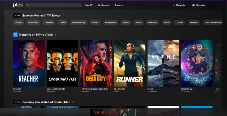
Task: Select the Horror genre chip
Action: coord(125,23)
